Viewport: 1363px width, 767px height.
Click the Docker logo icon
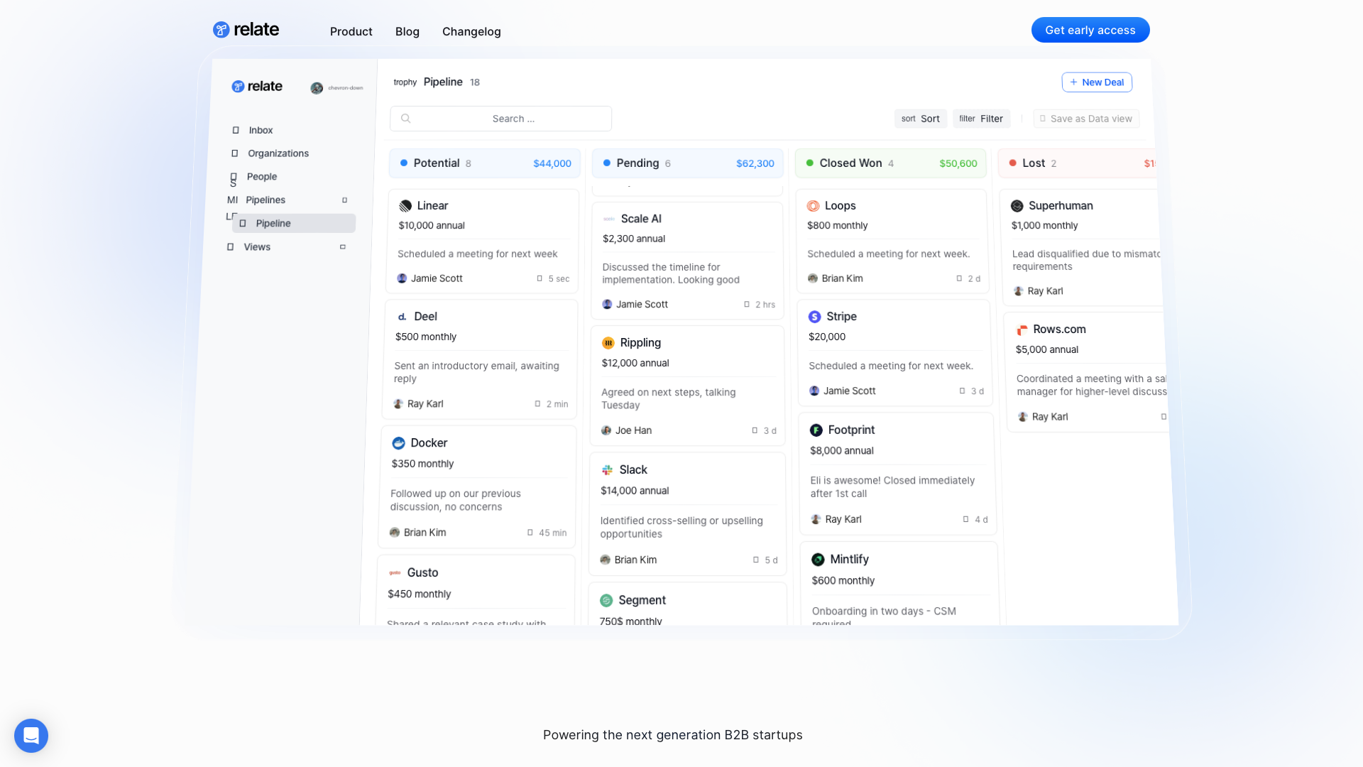(399, 443)
